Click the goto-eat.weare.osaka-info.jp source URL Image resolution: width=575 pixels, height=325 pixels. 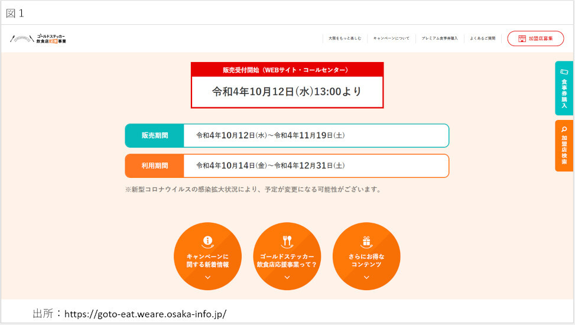click(x=145, y=314)
